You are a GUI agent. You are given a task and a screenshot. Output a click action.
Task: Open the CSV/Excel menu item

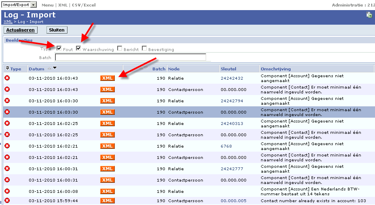click(x=84, y=5)
